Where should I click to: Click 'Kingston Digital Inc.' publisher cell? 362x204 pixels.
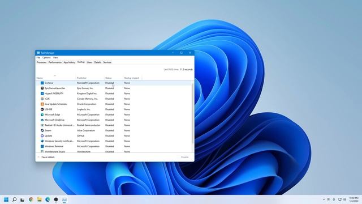pos(87,93)
